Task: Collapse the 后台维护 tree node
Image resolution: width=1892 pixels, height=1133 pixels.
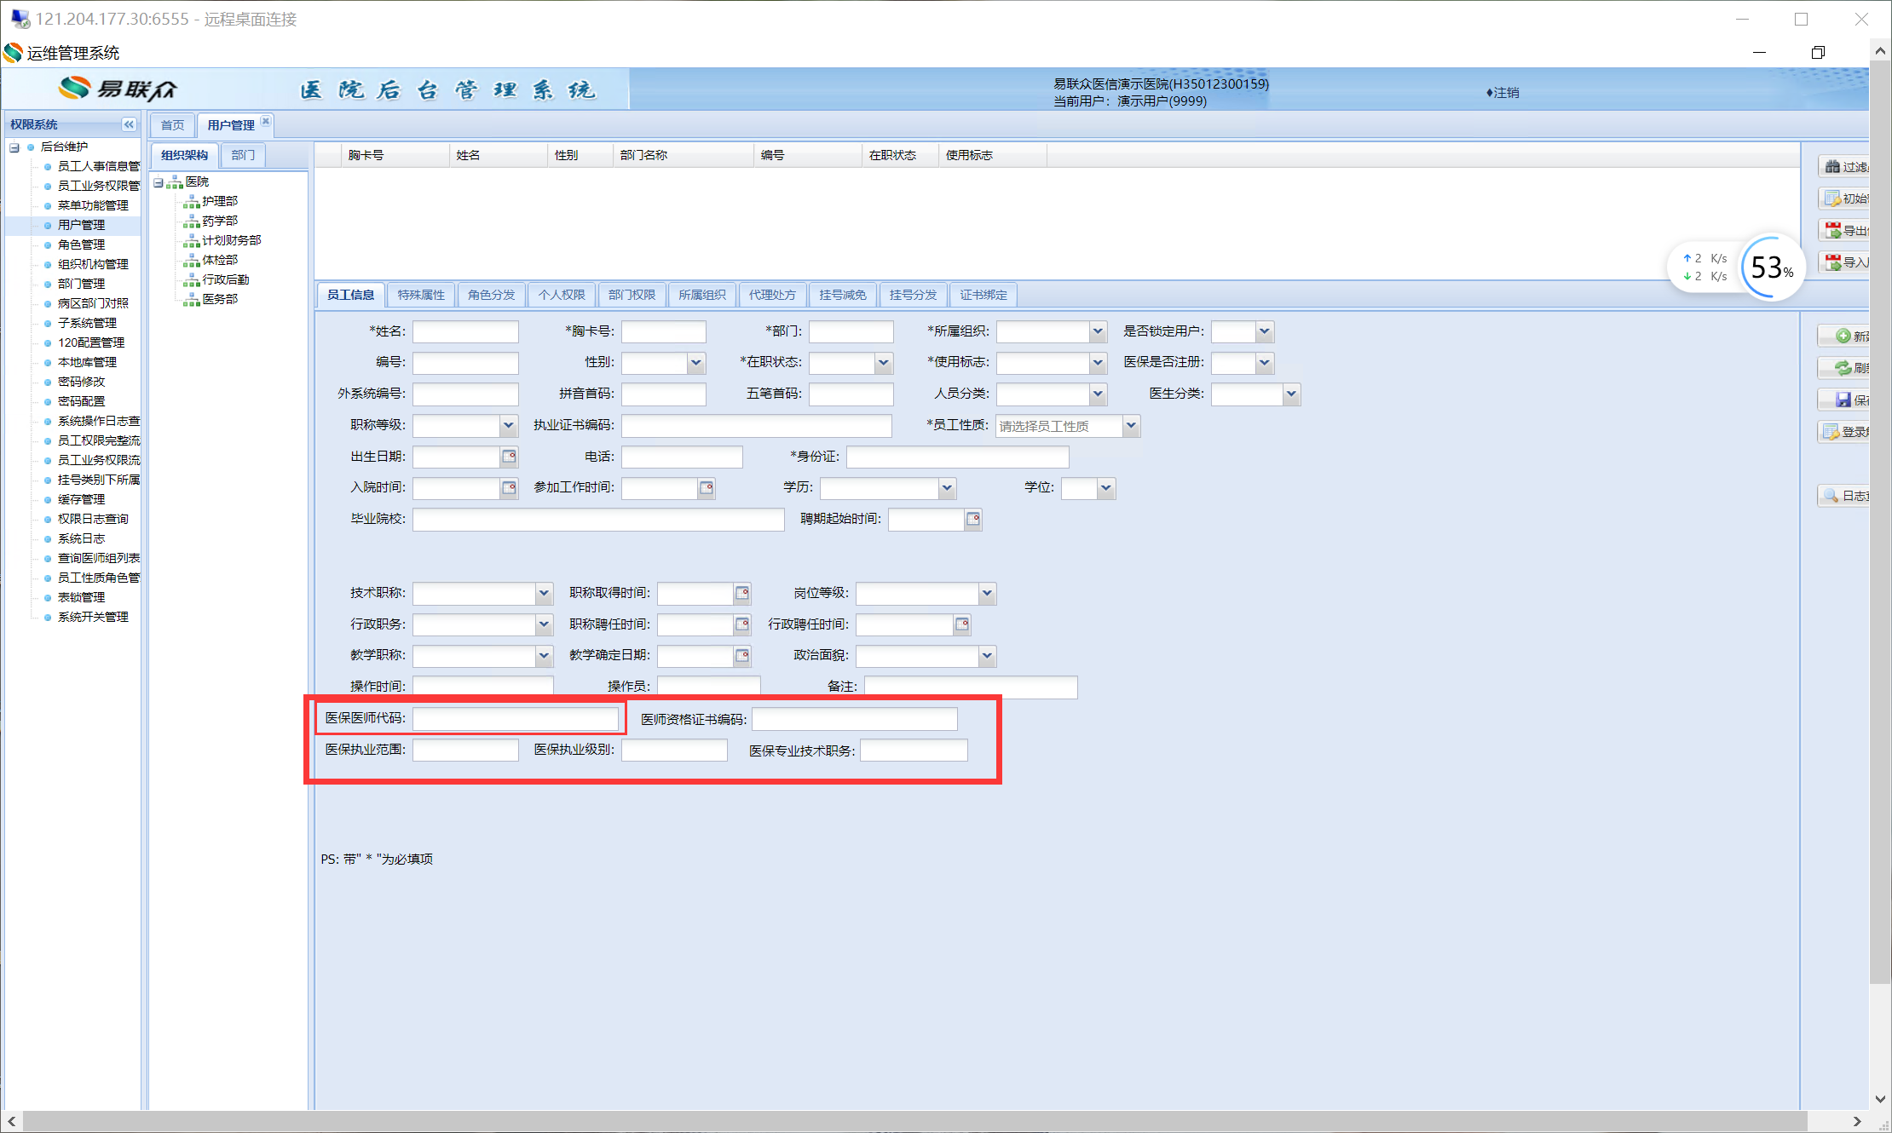Action: tap(14, 147)
